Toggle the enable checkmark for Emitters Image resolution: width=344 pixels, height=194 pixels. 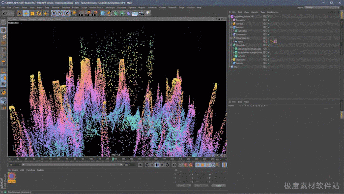click(x=268, y=27)
